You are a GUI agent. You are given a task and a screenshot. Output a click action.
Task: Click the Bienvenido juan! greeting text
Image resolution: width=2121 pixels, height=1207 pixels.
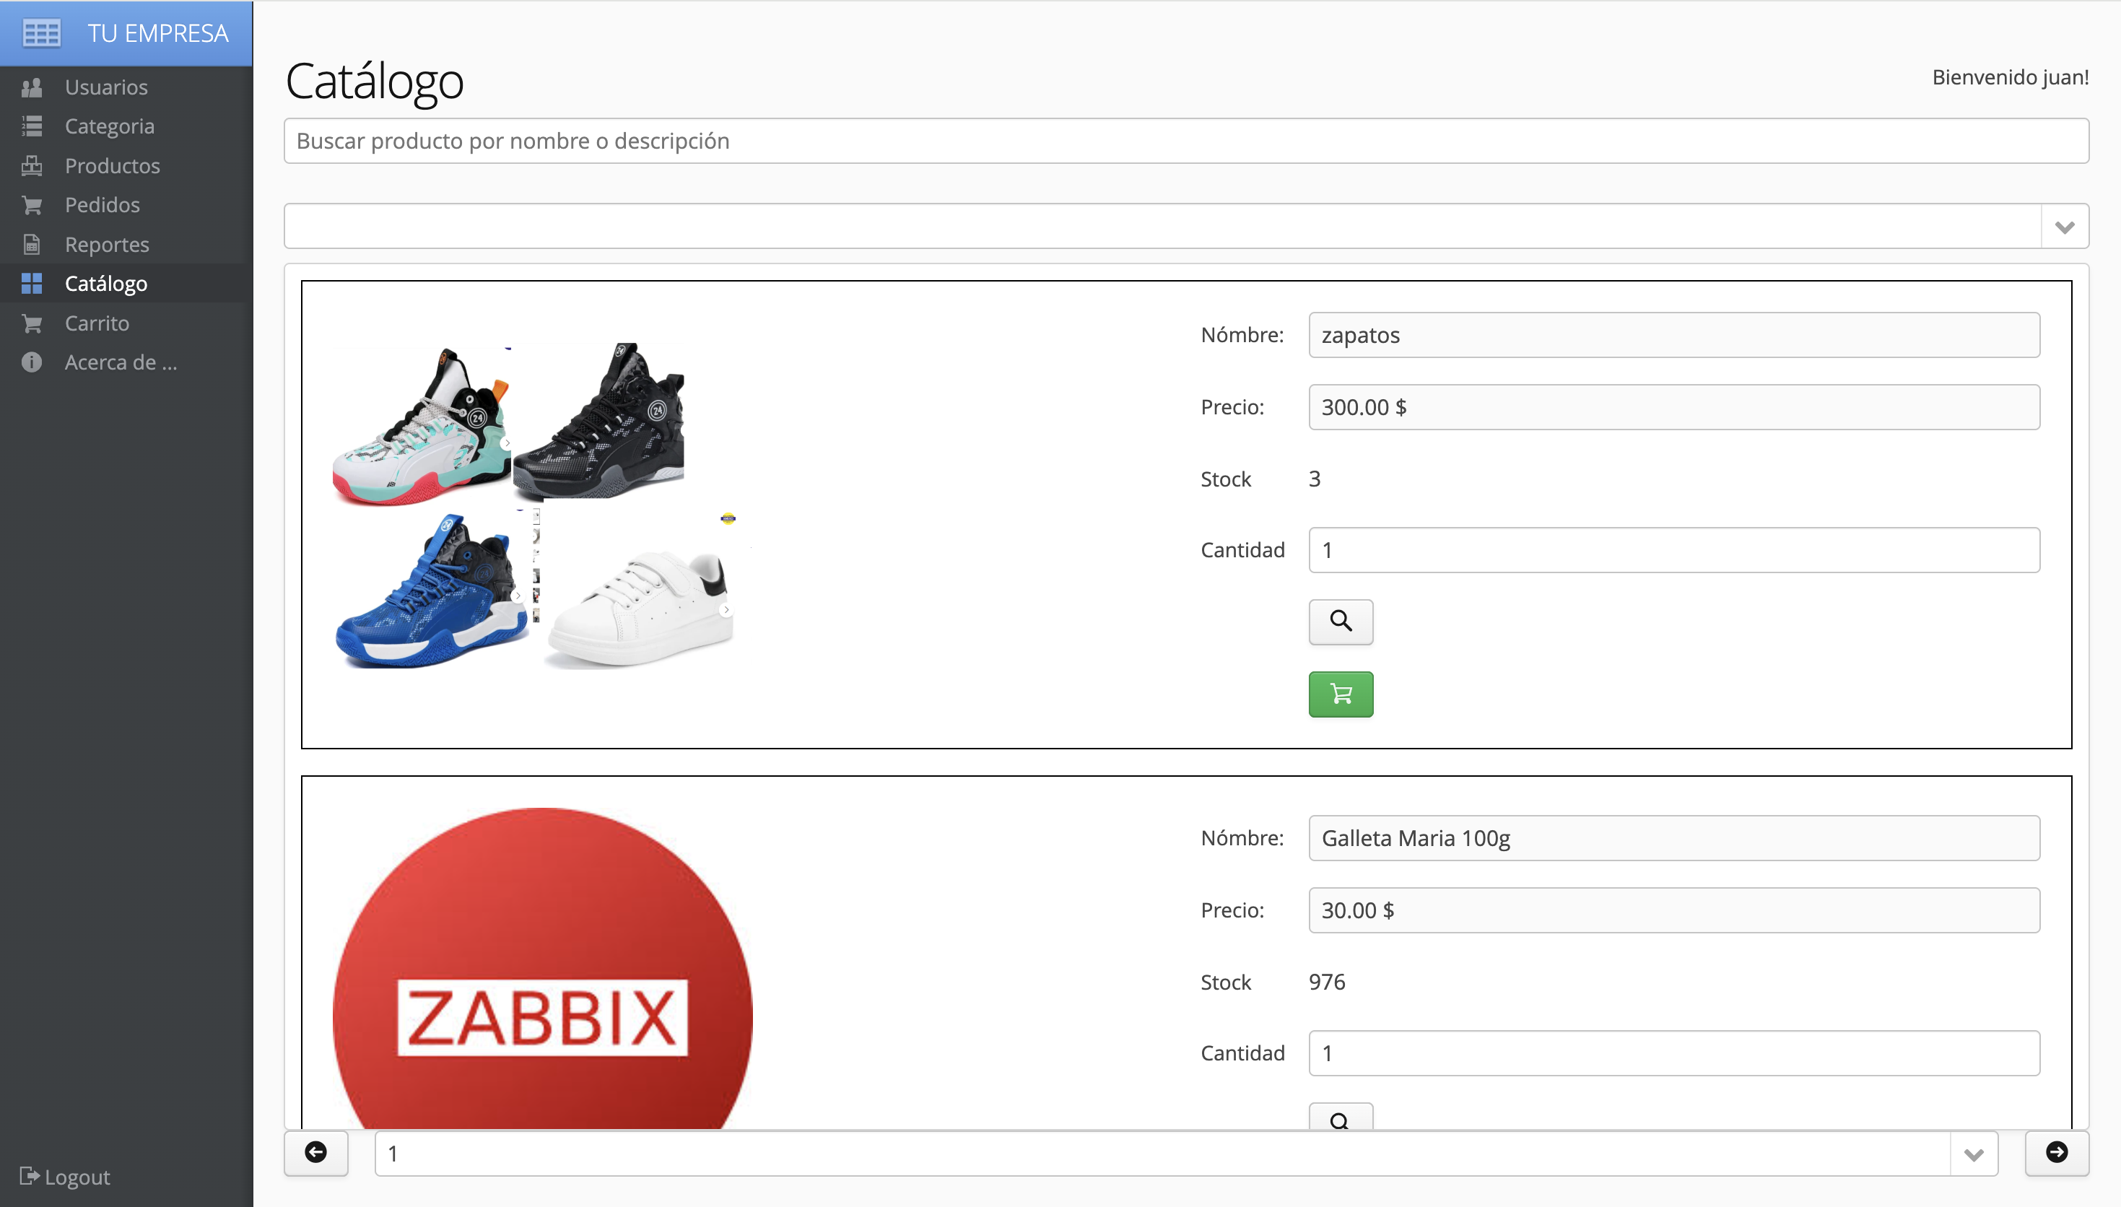(2010, 77)
